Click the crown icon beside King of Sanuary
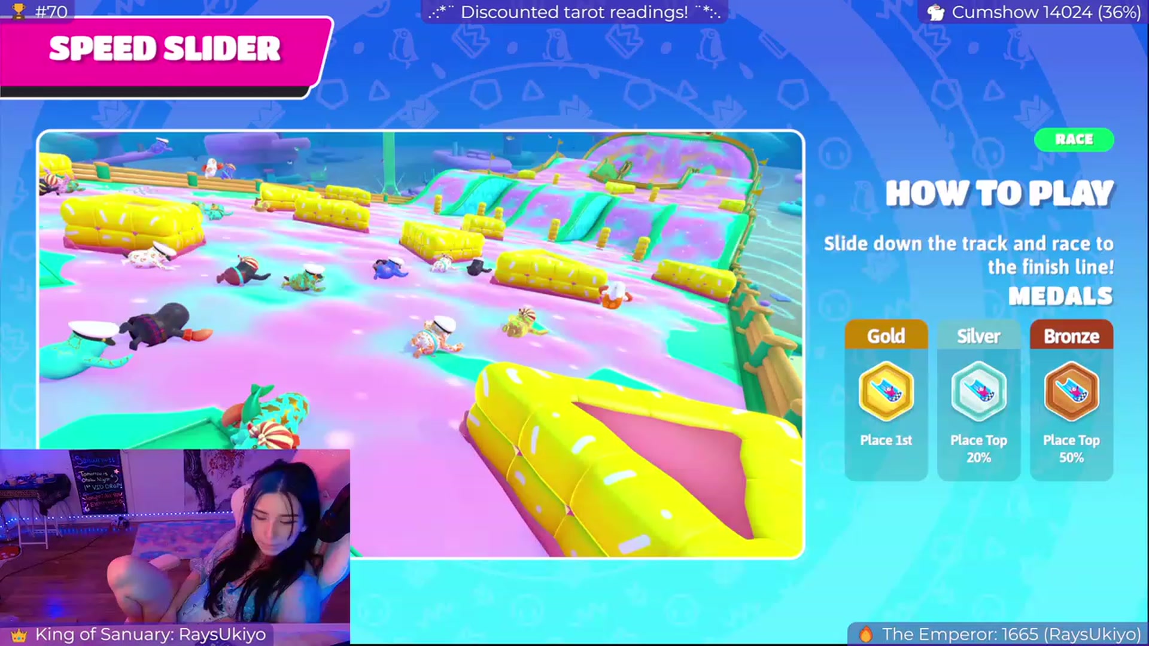The width and height of the screenshot is (1149, 646). click(x=19, y=635)
